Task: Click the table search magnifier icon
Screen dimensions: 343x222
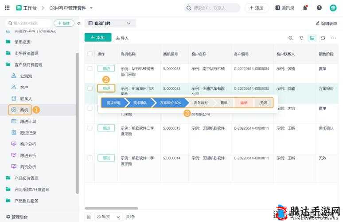Action: [x=291, y=38]
